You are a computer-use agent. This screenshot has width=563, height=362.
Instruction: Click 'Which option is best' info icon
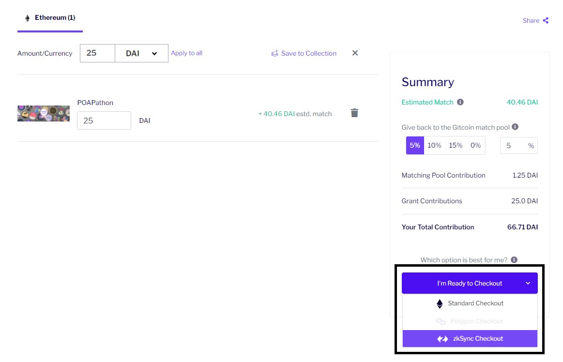point(514,260)
